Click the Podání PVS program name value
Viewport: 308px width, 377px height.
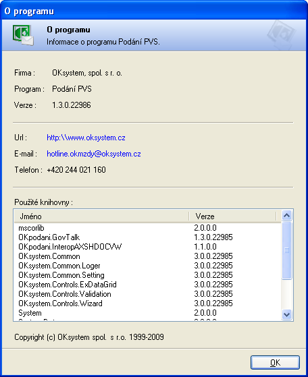72,89
